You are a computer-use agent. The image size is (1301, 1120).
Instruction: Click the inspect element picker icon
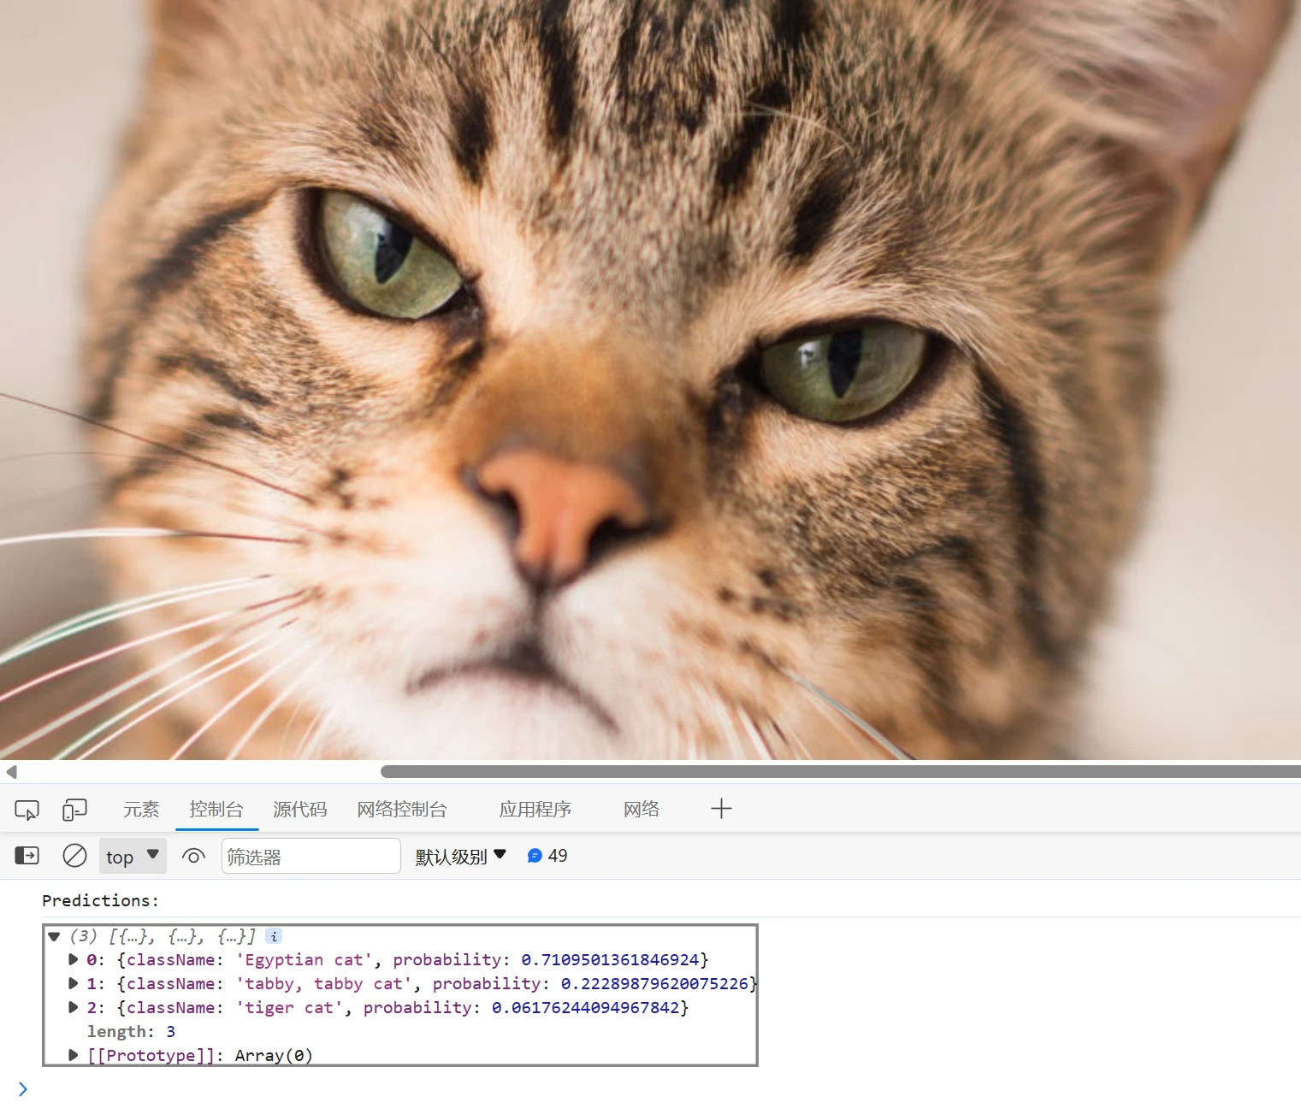click(27, 809)
